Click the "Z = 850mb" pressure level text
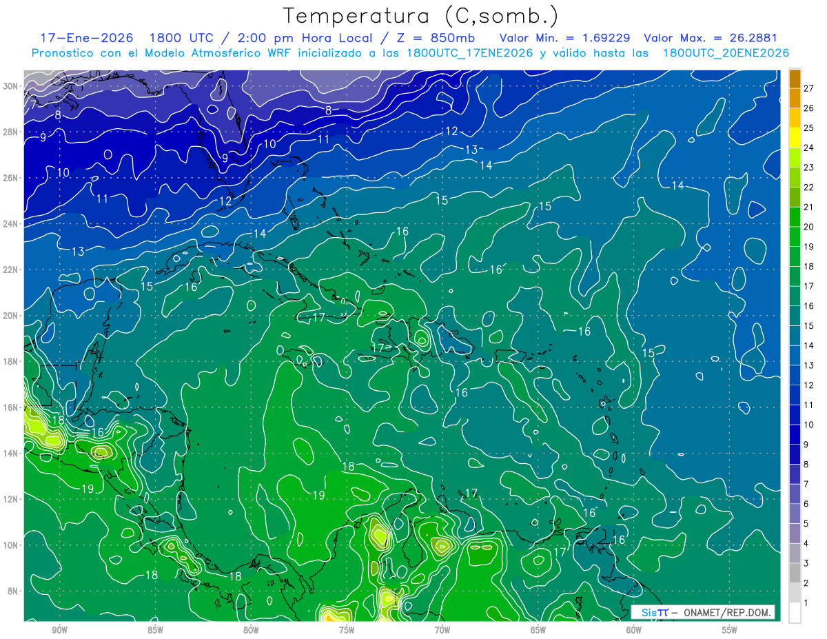The image size is (827, 639). tap(436, 38)
